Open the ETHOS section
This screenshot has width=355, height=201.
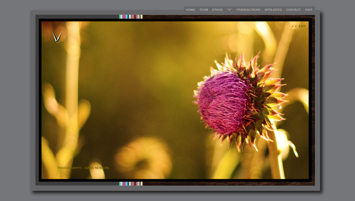(218, 10)
